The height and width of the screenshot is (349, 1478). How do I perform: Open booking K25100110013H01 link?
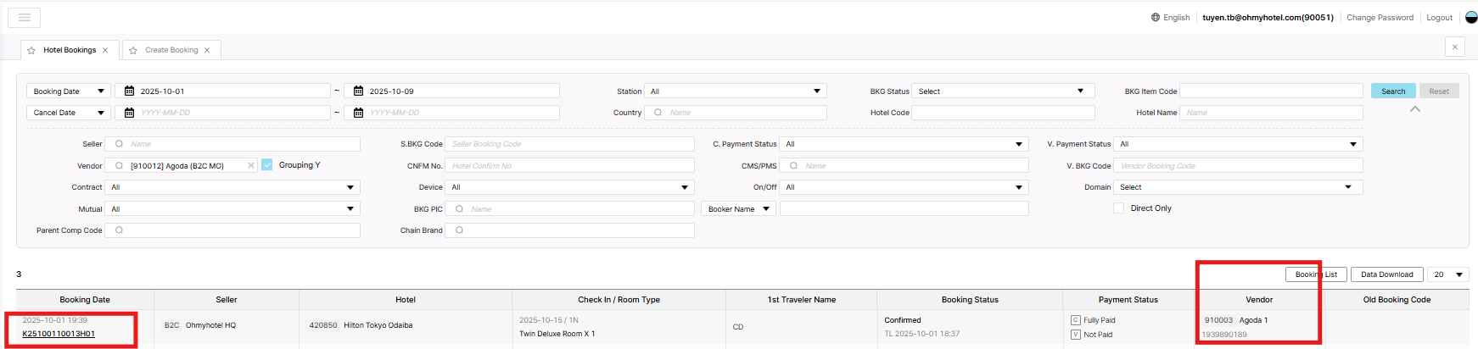coord(59,334)
